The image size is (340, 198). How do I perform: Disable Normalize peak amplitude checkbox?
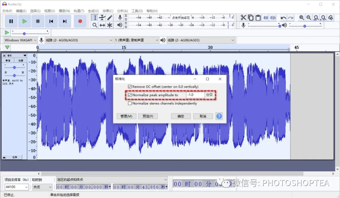point(130,95)
